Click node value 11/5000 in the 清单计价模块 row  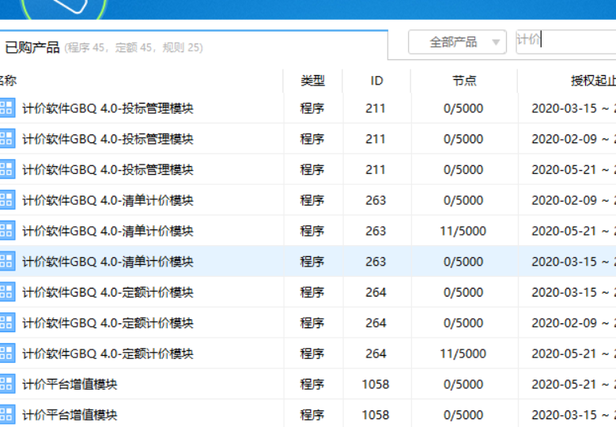(463, 231)
